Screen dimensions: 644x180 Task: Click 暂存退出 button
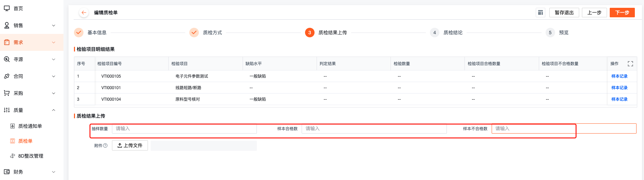564,13
